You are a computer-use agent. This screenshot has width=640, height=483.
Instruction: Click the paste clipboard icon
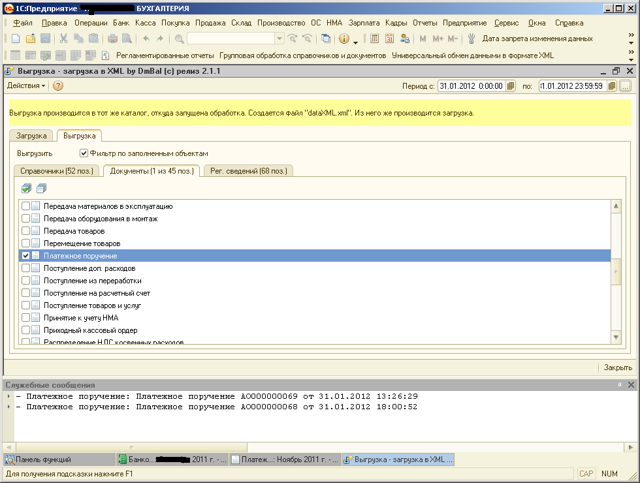tap(93, 39)
